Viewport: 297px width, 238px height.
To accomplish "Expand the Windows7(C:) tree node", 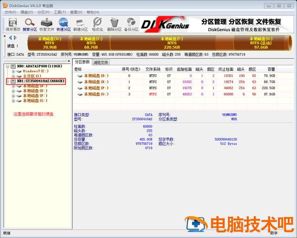I will 13,71.
